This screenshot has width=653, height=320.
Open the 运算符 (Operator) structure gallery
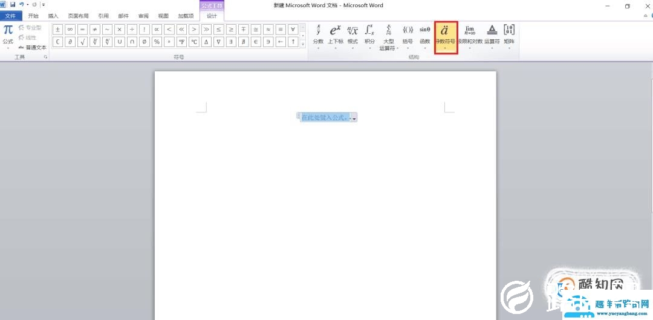tap(492, 37)
